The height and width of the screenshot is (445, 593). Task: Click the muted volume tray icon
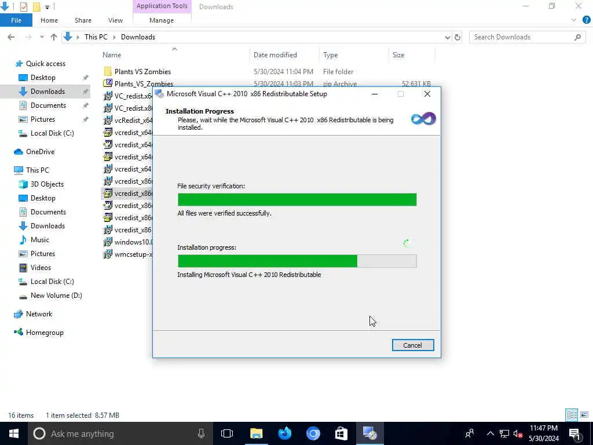point(517,433)
